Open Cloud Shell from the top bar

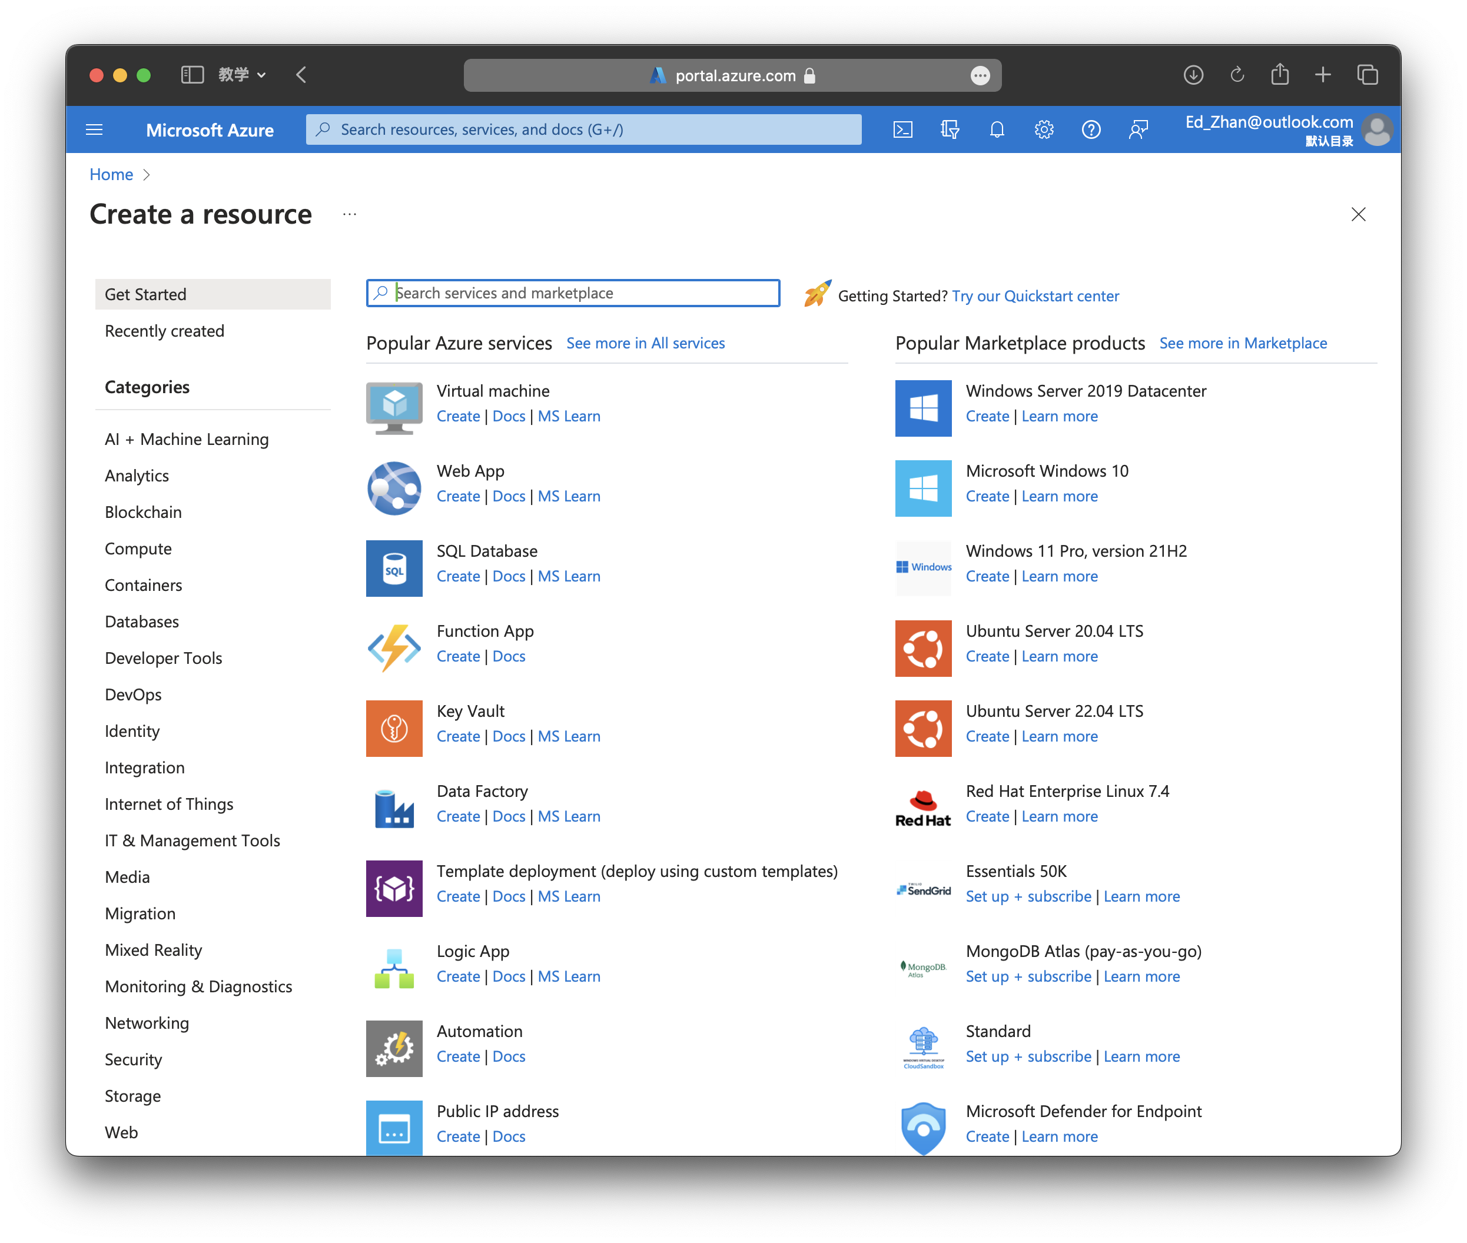[902, 129]
